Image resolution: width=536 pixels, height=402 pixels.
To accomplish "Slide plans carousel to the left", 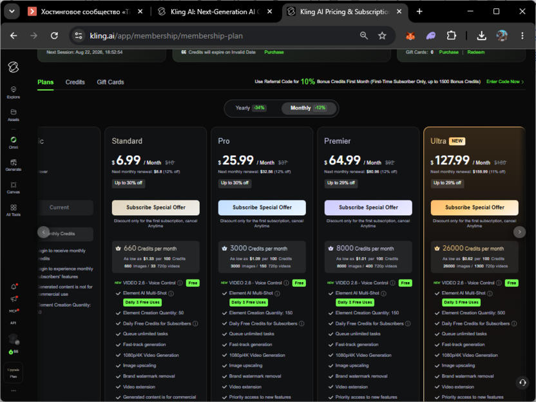I will click(x=43, y=232).
